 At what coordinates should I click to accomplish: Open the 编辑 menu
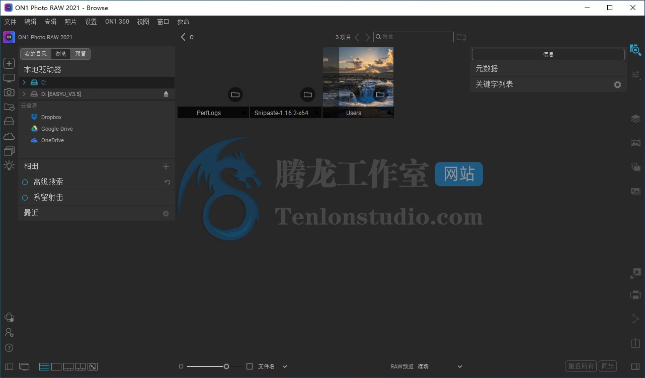[30, 22]
